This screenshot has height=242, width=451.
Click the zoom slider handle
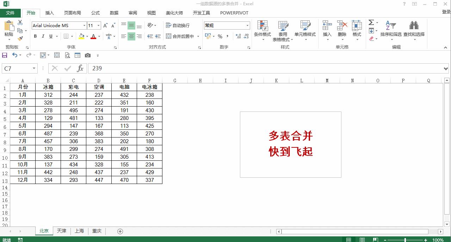(405, 240)
